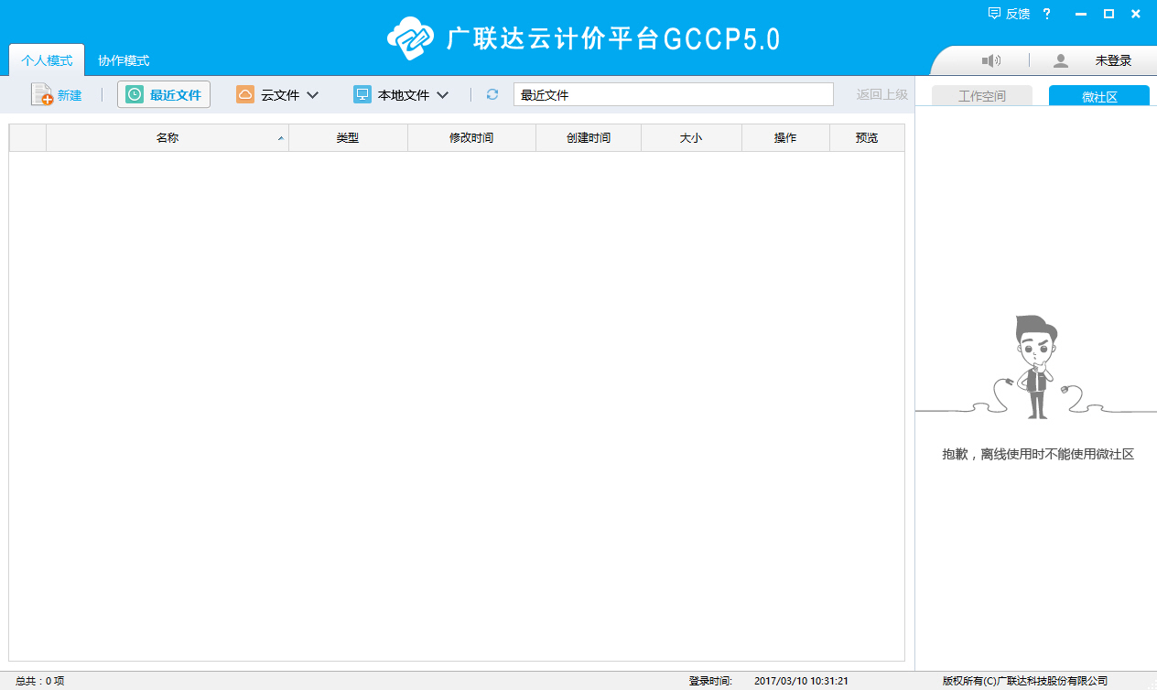The image size is (1157, 690).
Task: Click the user avatar icon
Action: (x=1061, y=60)
